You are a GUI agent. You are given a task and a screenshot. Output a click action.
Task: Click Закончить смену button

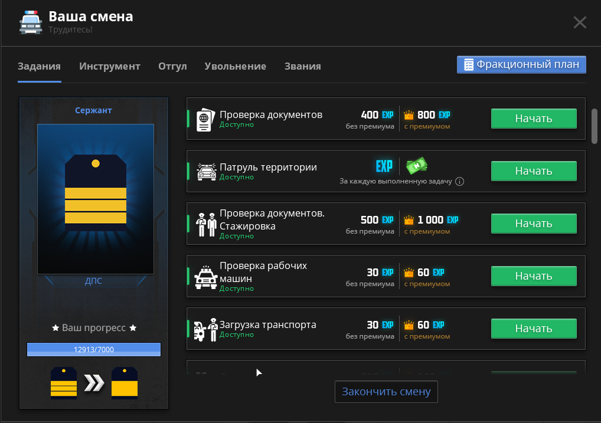click(386, 392)
